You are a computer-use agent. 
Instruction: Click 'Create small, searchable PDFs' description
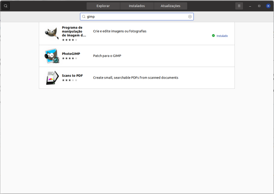[135, 78]
